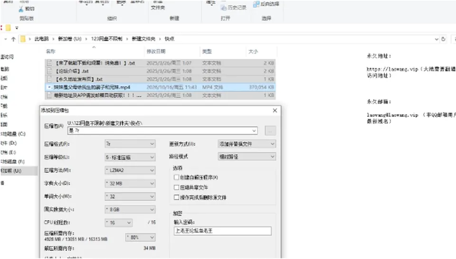Enable Delete files after compression checkbox
The height and width of the screenshot is (259, 456).
coord(176,197)
